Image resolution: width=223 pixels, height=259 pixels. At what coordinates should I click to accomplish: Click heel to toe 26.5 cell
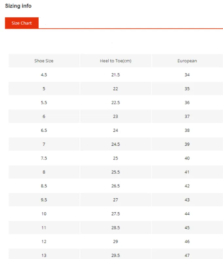coord(116,186)
